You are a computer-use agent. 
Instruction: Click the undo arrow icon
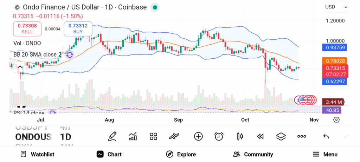pos(326,136)
